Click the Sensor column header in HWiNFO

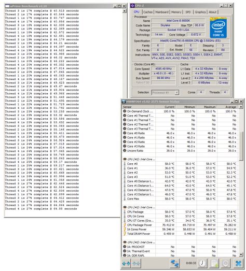point(139,107)
